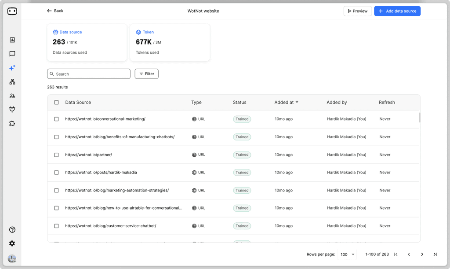Viewport: 450px width, 269px height.
Task: Open the Conversations chat icon in sidebar
Action: (x=12, y=54)
